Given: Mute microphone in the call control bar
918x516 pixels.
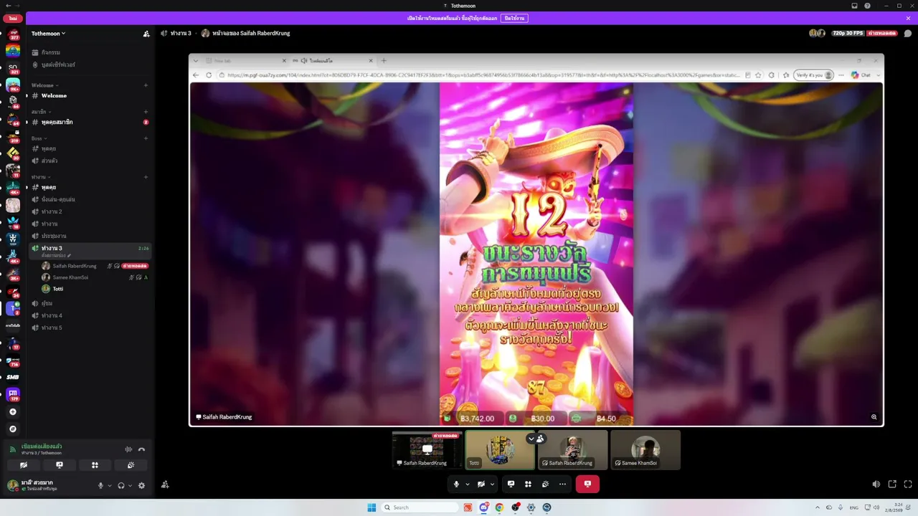Looking at the screenshot, I should tap(456, 484).
